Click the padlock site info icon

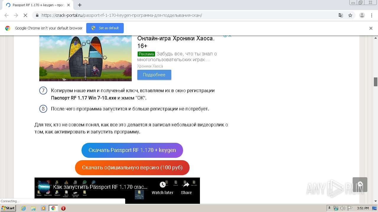coord(37,15)
